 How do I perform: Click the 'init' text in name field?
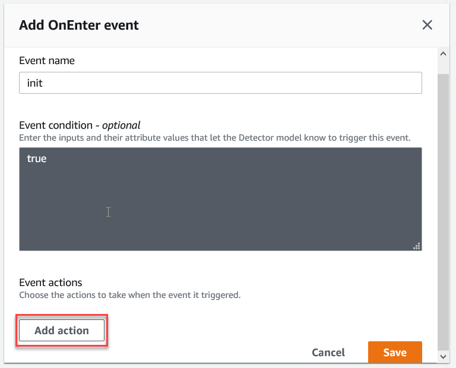pos(35,83)
